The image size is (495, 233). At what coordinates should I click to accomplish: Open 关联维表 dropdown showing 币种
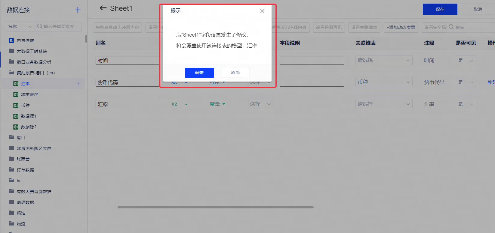tap(383, 82)
